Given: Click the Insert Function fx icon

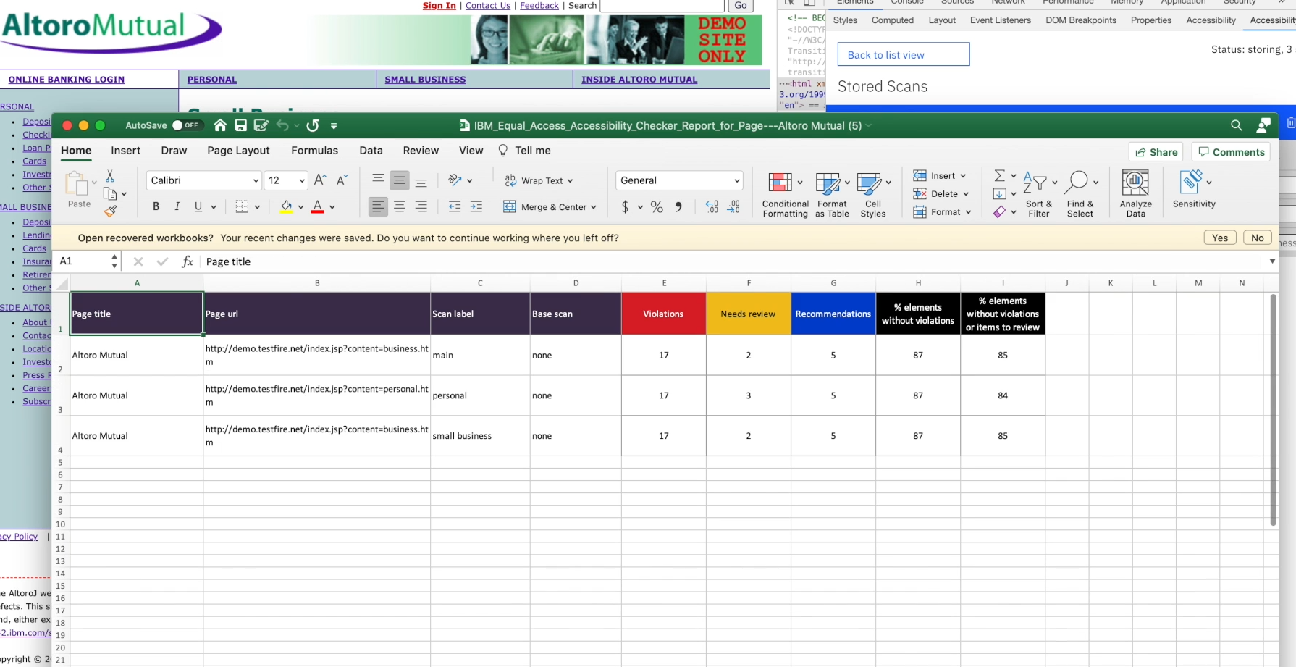Looking at the screenshot, I should 188,261.
